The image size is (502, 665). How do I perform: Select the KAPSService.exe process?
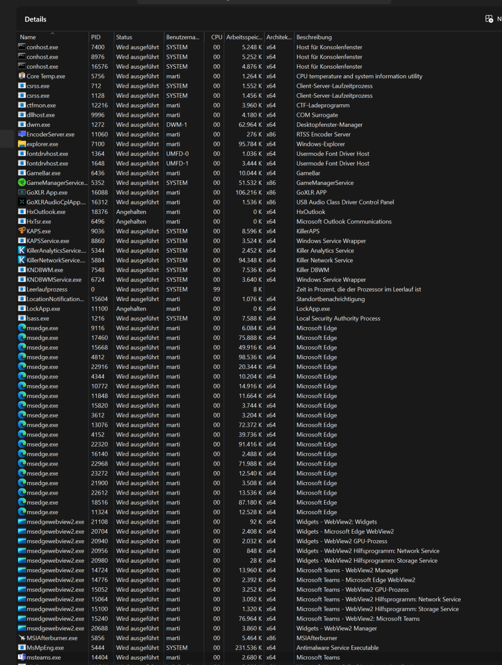260,241
